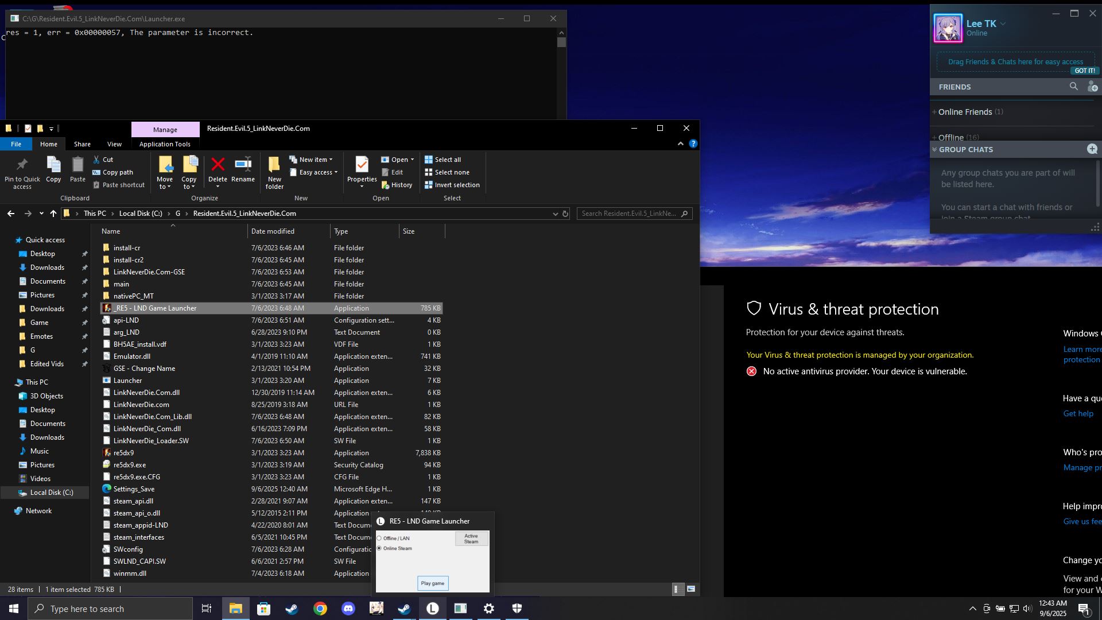Screen dimensions: 1102x620
Task: Click the Delete icon in ribbon
Action: pyautogui.click(x=218, y=165)
